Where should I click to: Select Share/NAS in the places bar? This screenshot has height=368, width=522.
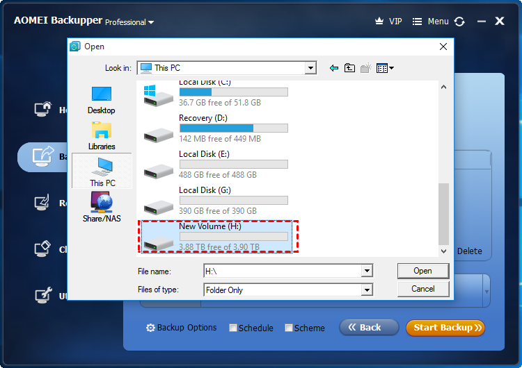(x=102, y=207)
